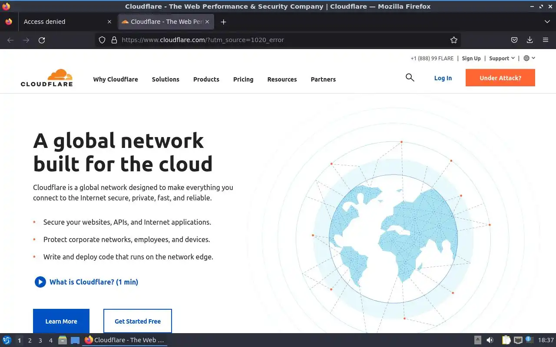Click the +1 (888) 99 FLARE phone number
556x347 pixels.
pos(432,58)
